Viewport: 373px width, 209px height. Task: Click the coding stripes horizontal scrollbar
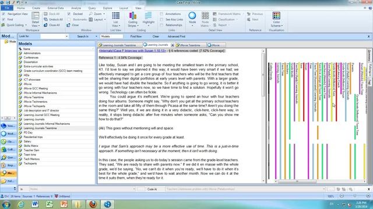pyautogui.click(x=297, y=182)
